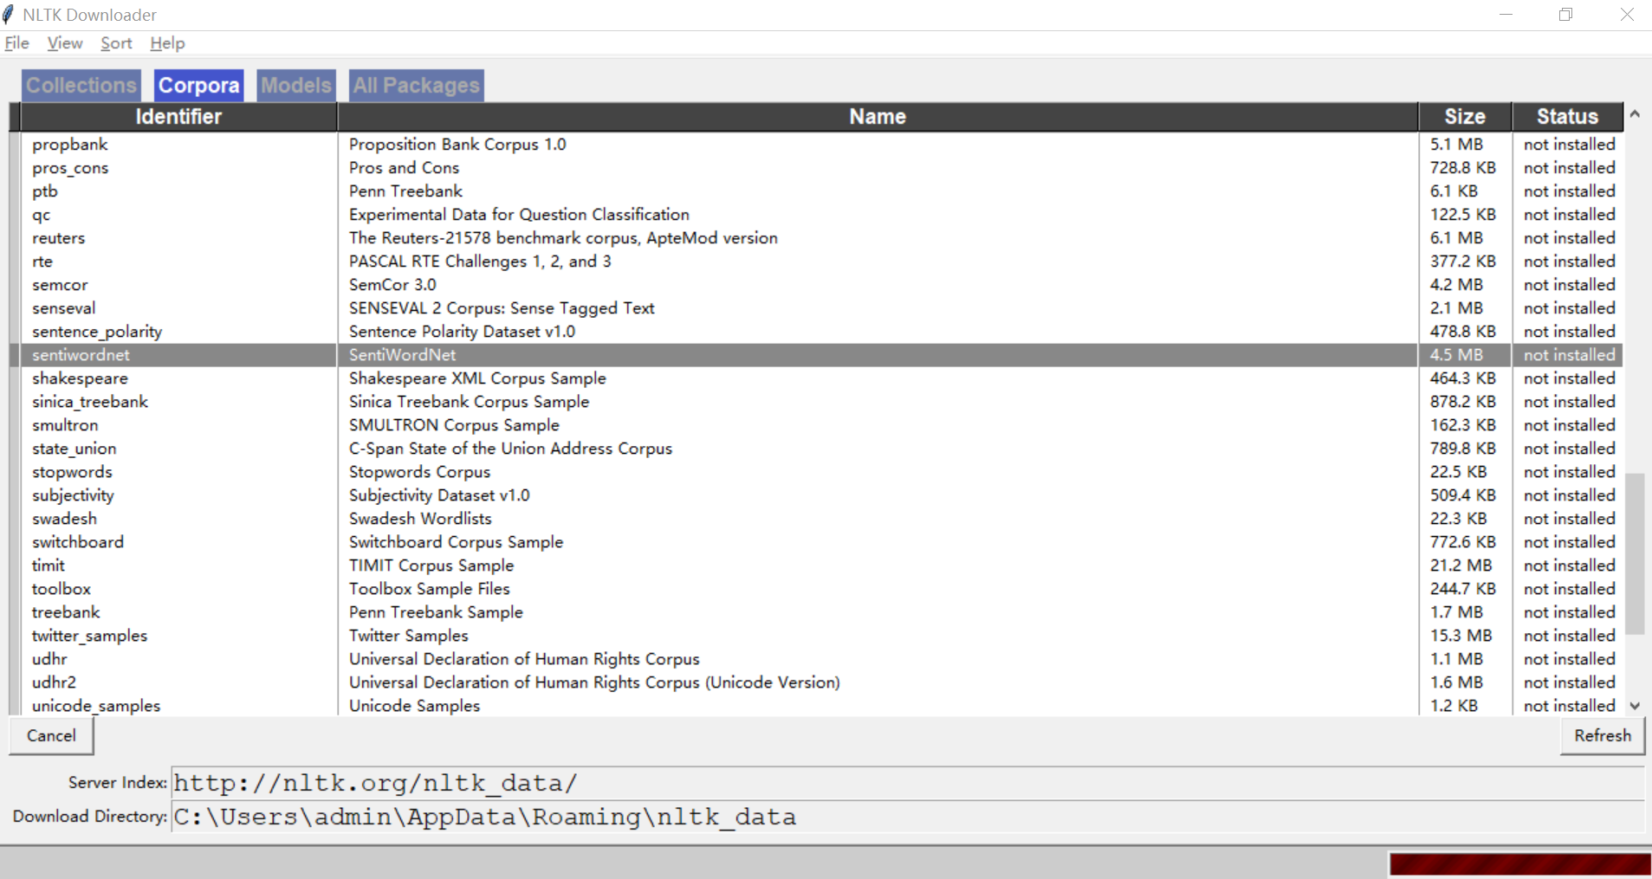Click the Download Directory path field
This screenshot has width=1652, height=879.
pos(907,817)
